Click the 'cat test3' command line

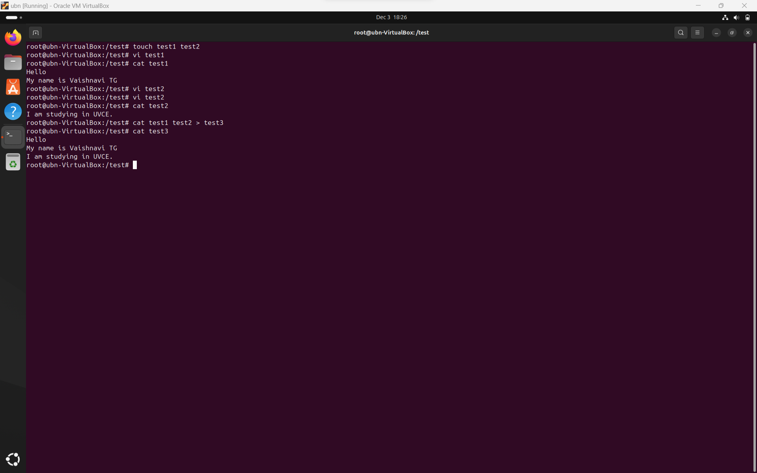click(x=97, y=131)
